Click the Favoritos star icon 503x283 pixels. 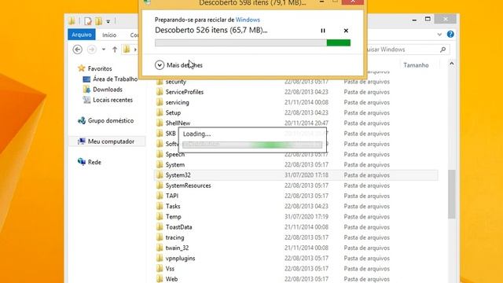pos(82,68)
